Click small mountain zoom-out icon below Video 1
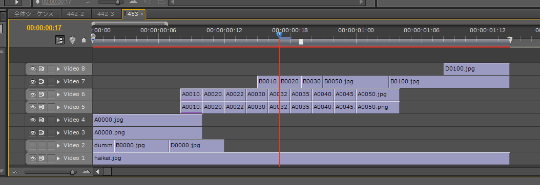The height and width of the screenshot is (185, 540). coord(15,172)
